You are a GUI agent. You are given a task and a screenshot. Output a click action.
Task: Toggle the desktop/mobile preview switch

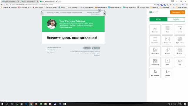point(154,12)
